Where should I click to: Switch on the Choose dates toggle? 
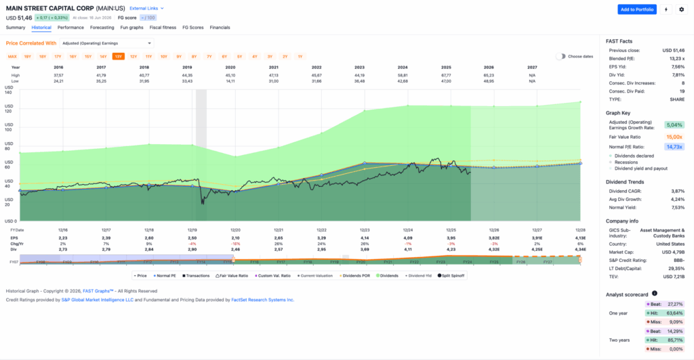click(560, 57)
